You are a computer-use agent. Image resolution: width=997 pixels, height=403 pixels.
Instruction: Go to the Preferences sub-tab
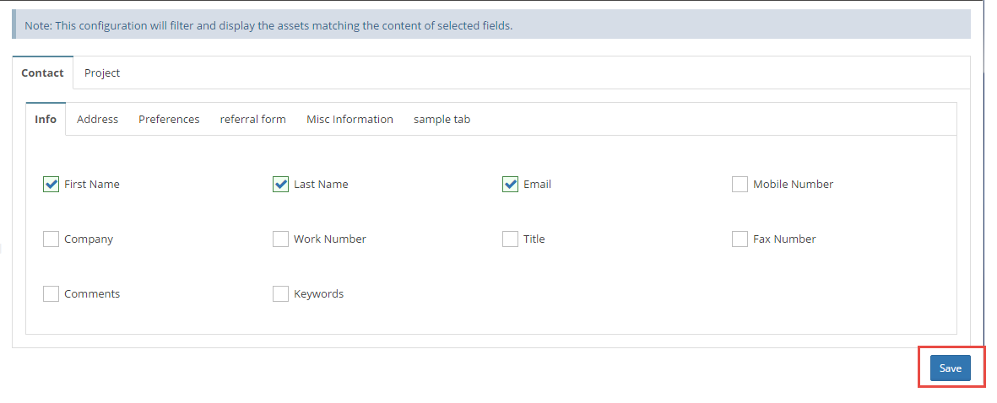tap(169, 120)
